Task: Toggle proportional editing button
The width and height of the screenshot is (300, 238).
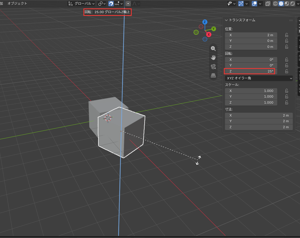Action: coord(128,4)
